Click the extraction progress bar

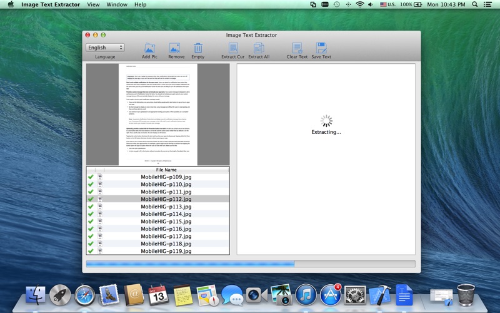click(x=251, y=264)
